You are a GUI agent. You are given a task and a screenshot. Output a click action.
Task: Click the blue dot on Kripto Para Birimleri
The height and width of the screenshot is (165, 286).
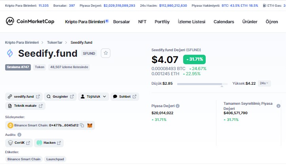pos(107,21)
